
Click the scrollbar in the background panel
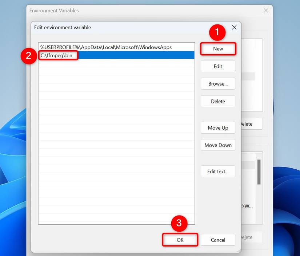click(260, 171)
